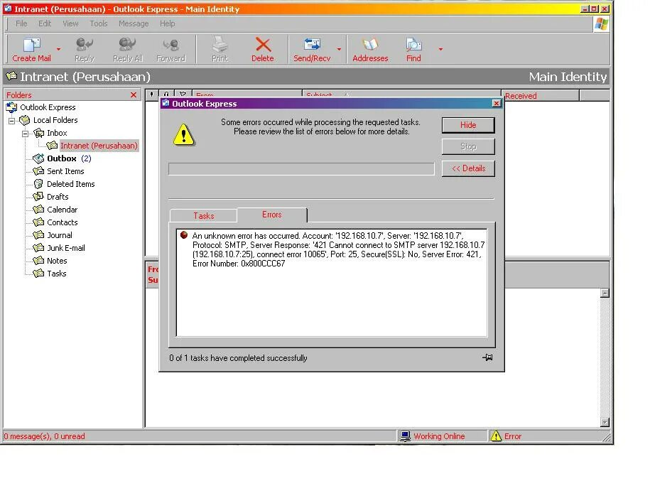Click '0 message(s), 0 unread' status text
The image size is (650, 481).
(x=44, y=436)
